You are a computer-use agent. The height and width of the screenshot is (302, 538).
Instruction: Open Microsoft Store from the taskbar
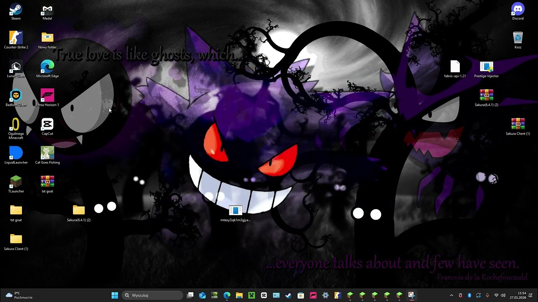click(x=301, y=295)
